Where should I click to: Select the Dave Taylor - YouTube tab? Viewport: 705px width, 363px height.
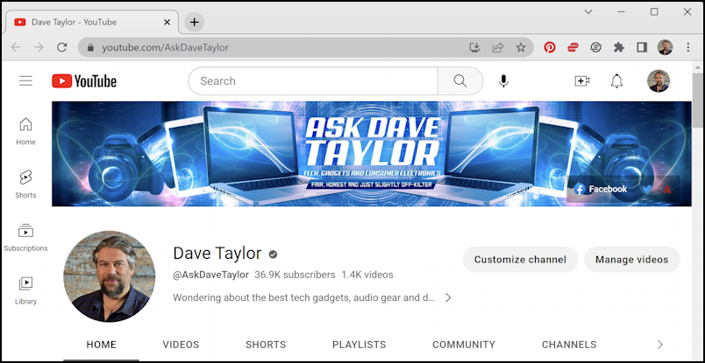pos(92,22)
